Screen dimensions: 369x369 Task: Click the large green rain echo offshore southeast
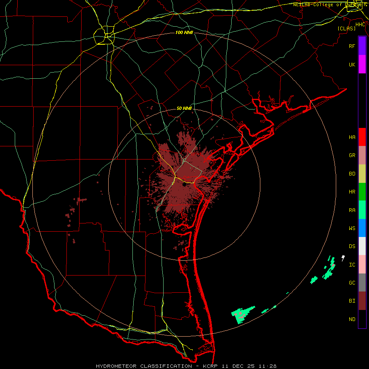tap(242, 314)
